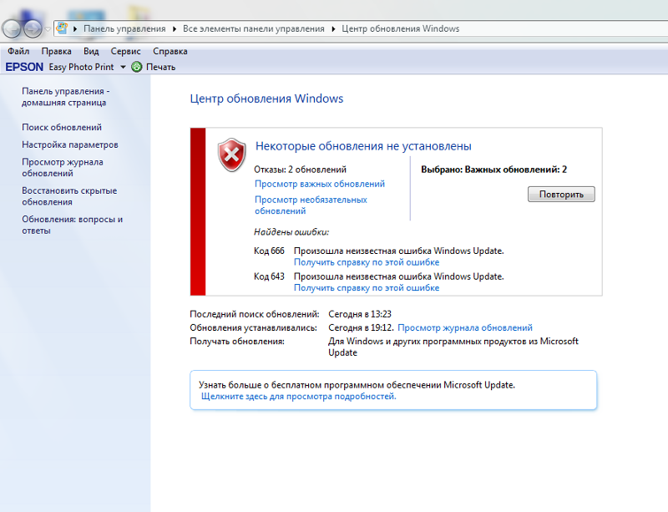Click the 'Печать' toolbar button
Image resolution: width=668 pixels, height=512 pixels.
[x=160, y=67]
